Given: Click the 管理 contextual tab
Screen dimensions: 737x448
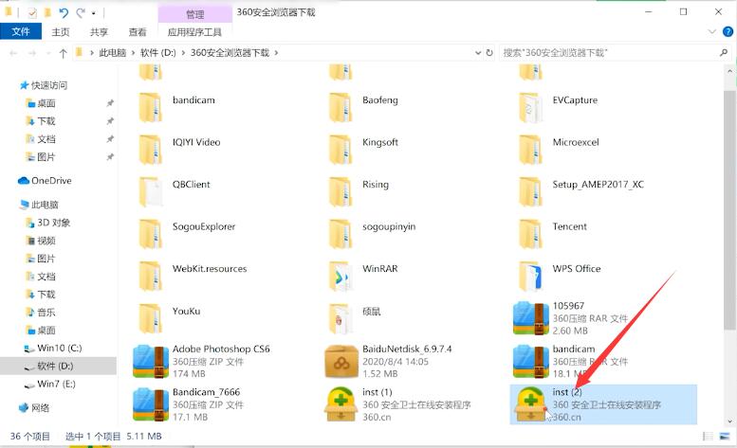Looking at the screenshot, I should point(195,14).
